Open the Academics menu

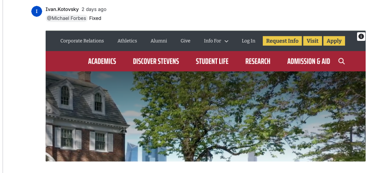point(102,61)
